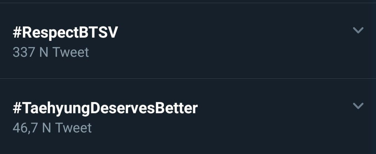
Task: Expand the first trend's dropdown chevron
Action: tap(358, 30)
